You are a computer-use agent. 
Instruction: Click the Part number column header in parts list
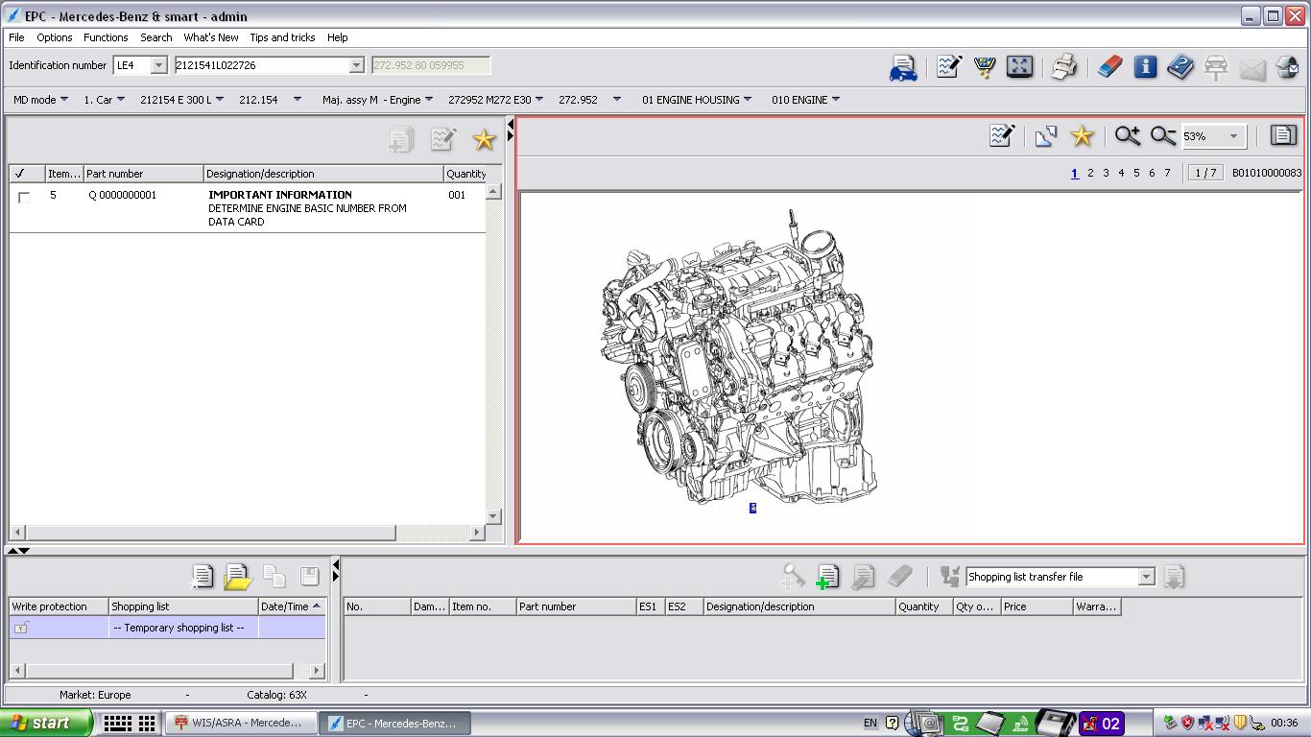143,174
